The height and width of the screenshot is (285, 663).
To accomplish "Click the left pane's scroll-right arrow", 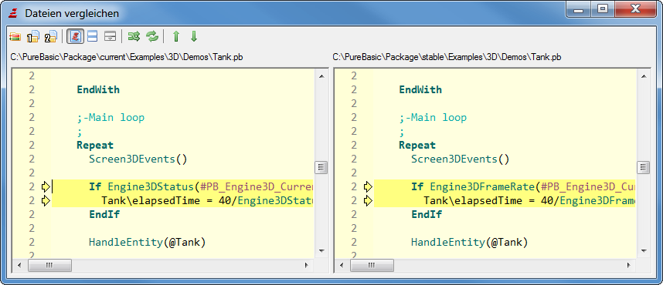I will pyautogui.click(x=307, y=265).
